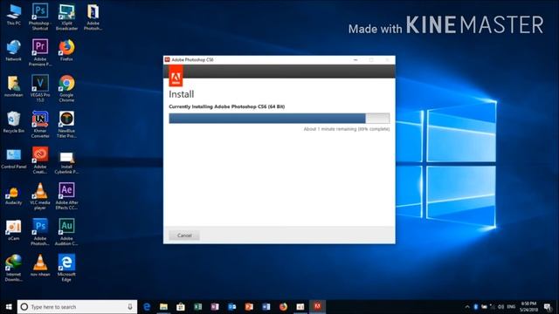Open the volume control in system tray

click(500, 306)
